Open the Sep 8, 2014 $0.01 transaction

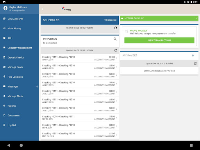coord(80,126)
